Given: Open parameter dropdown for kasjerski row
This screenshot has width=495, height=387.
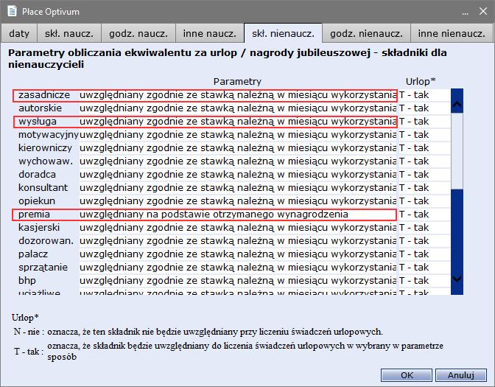Looking at the screenshot, I should (x=238, y=228).
